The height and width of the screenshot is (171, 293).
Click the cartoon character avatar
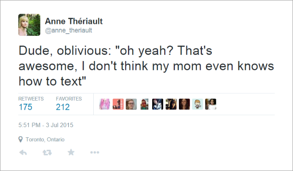198,104
